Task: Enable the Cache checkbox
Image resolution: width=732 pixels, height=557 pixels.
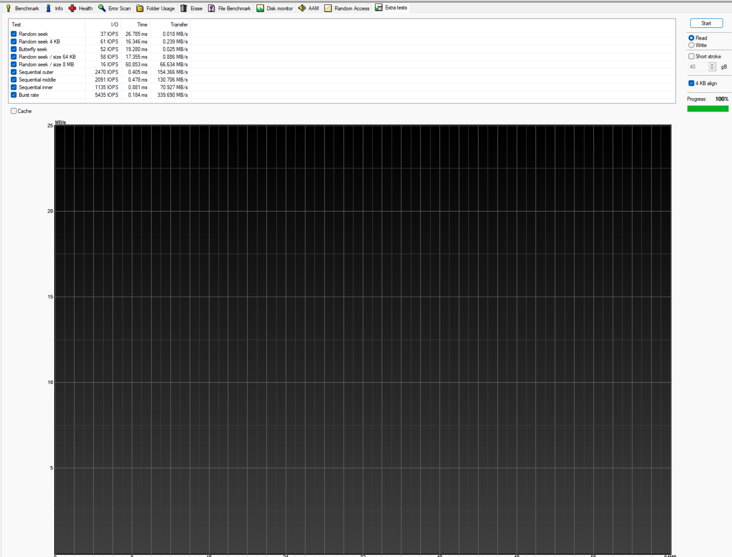Action: [14, 111]
